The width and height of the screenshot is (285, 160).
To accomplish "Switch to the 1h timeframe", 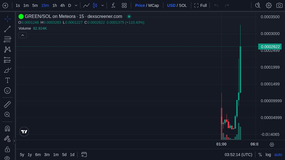I will pyautogui.click(x=54, y=5).
